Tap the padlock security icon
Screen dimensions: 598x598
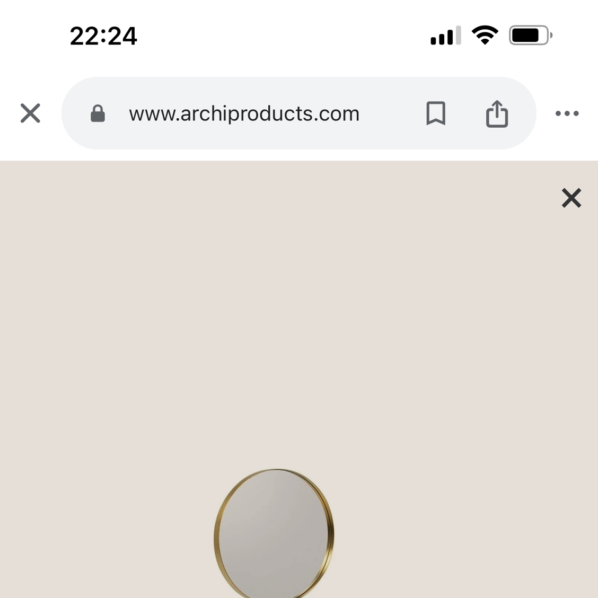click(x=98, y=113)
